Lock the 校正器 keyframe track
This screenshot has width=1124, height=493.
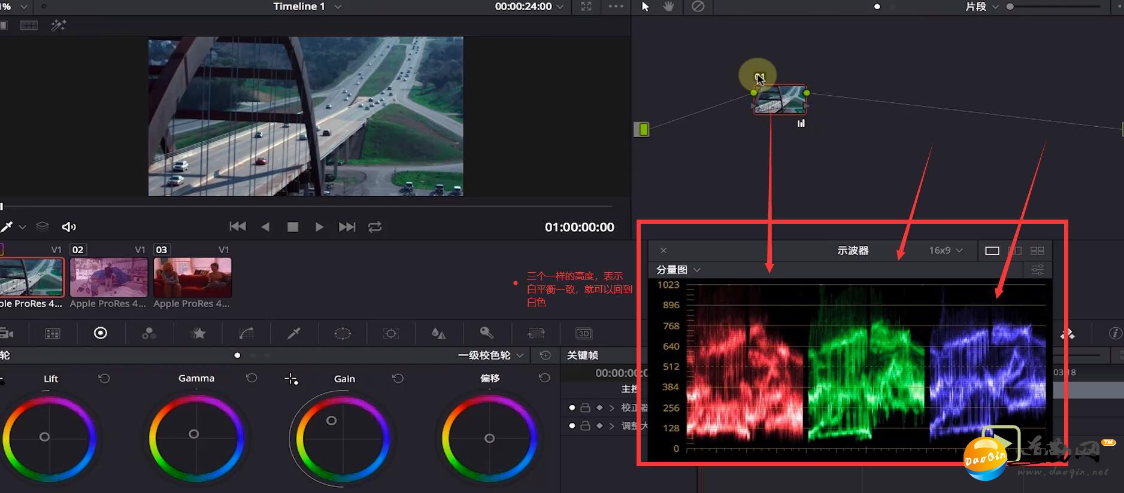(586, 407)
